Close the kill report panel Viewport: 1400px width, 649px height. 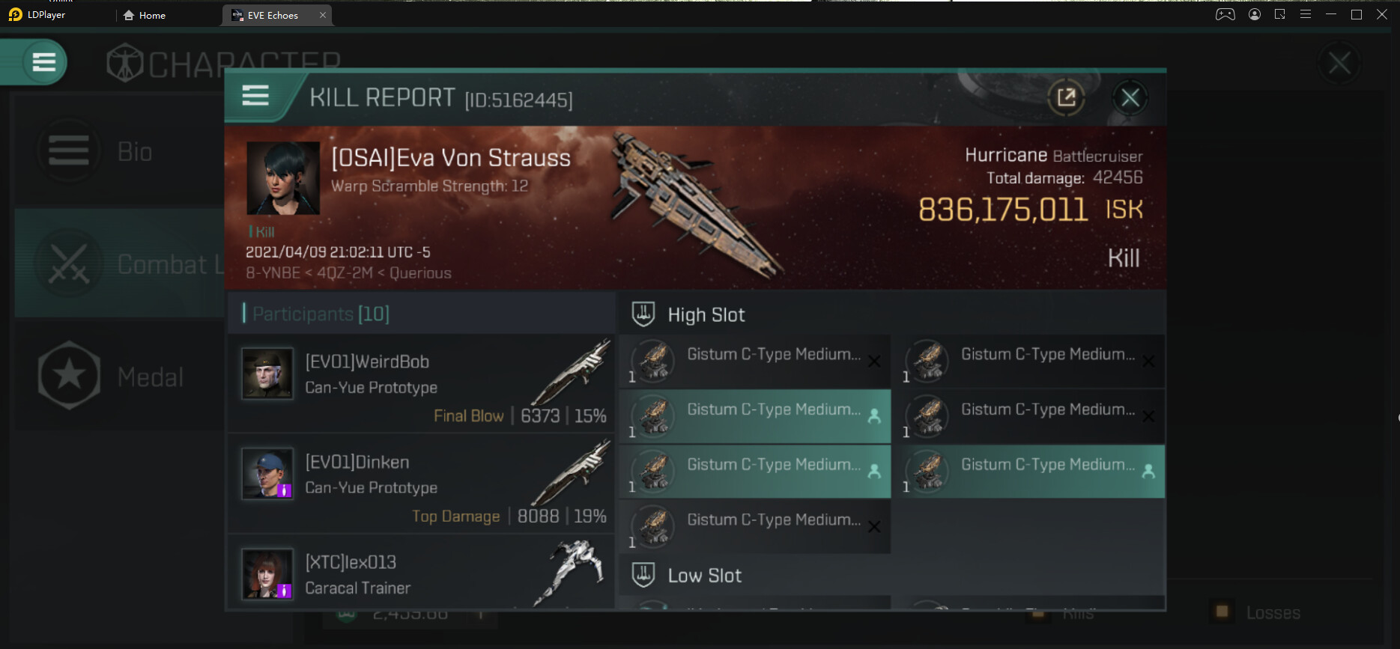1130,97
